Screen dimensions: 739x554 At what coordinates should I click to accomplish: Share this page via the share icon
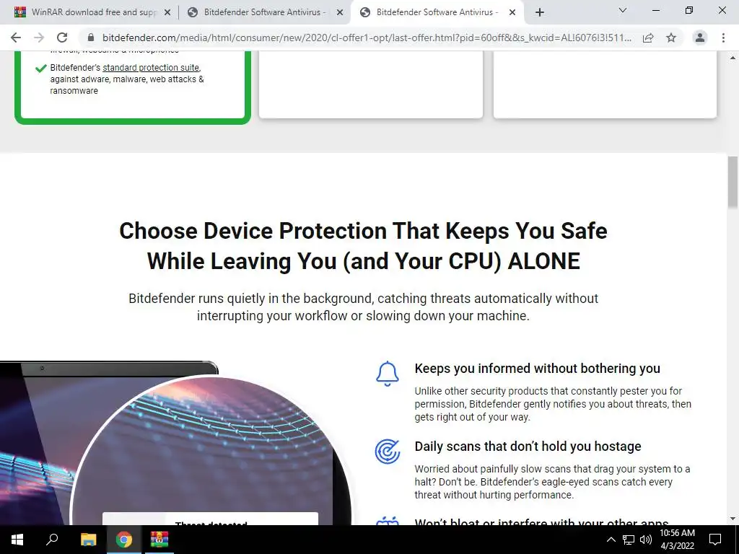(648, 38)
